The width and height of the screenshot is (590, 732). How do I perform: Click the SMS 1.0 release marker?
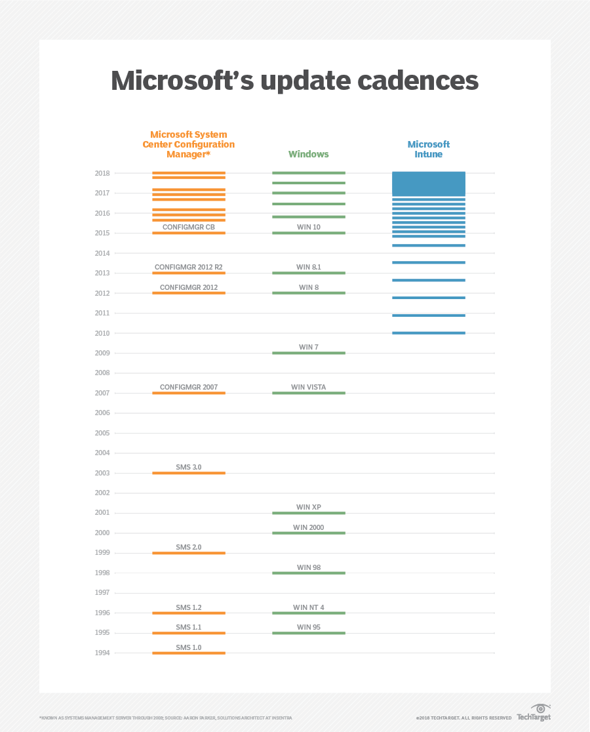(189, 653)
